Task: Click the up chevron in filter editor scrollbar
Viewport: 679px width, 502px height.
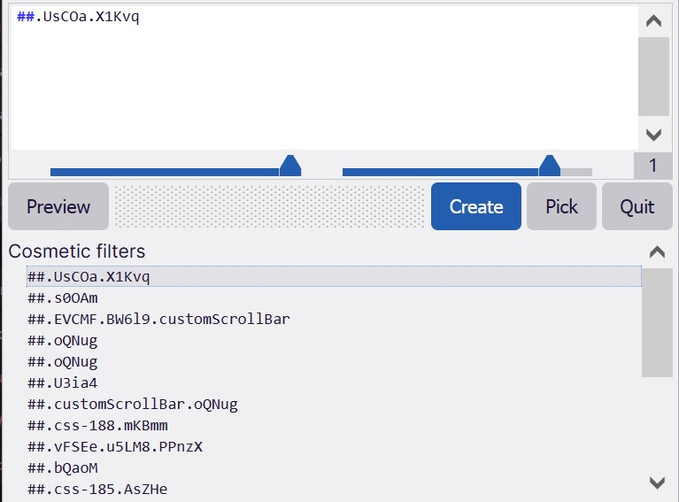Action: pos(653,20)
